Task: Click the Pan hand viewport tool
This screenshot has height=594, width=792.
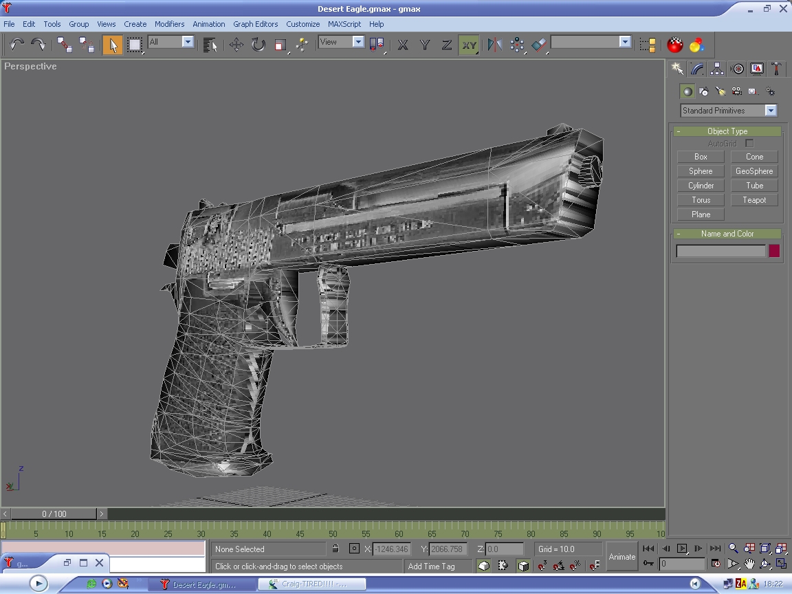Action: [749, 564]
